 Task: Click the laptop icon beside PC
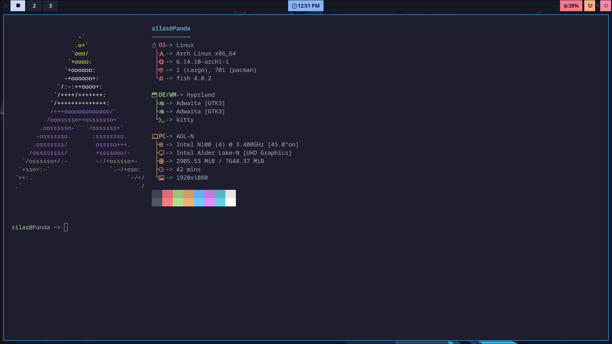155,136
